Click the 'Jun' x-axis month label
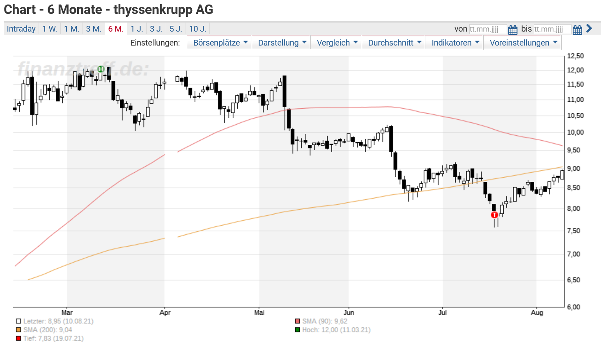 click(349, 313)
